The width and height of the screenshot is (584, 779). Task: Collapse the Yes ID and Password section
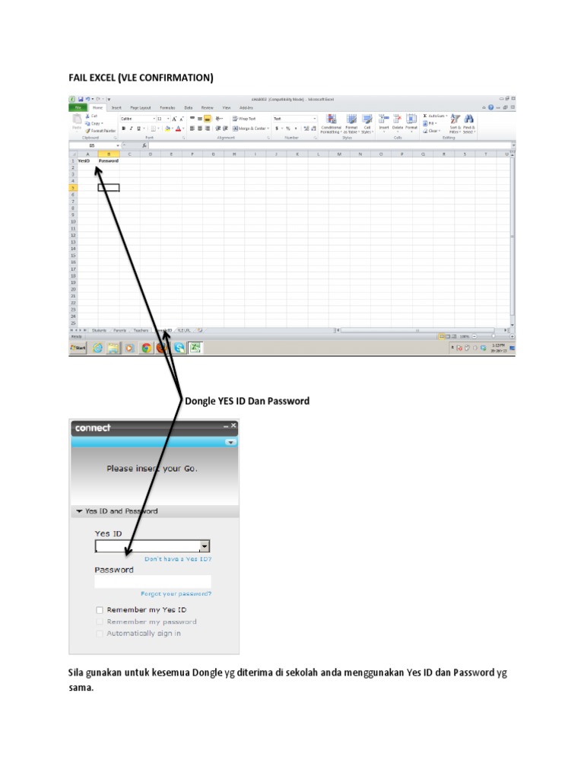79,511
